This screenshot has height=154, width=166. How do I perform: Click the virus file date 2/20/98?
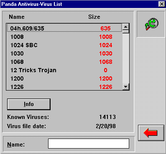pyautogui.click(x=106, y=126)
